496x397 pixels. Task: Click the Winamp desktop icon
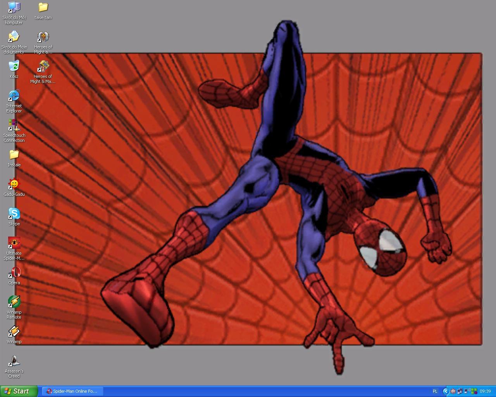coord(14,331)
